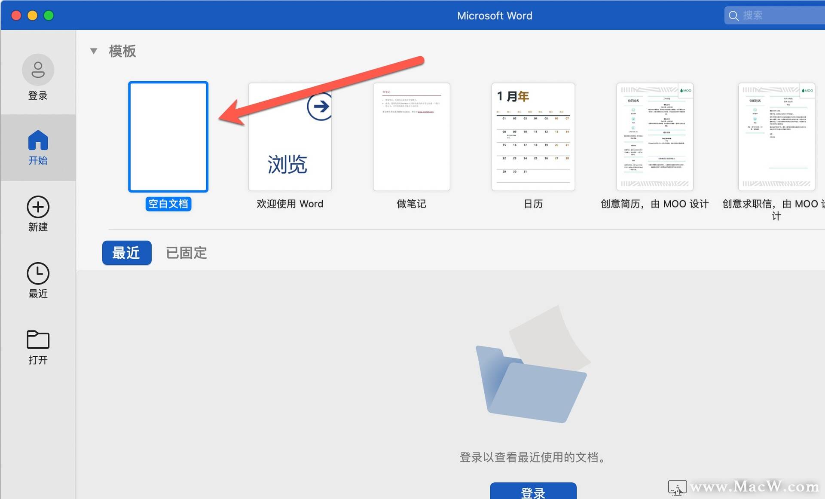Click the 做笔记 template label
This screenshot has width=825, height=499.
[412, 204]
